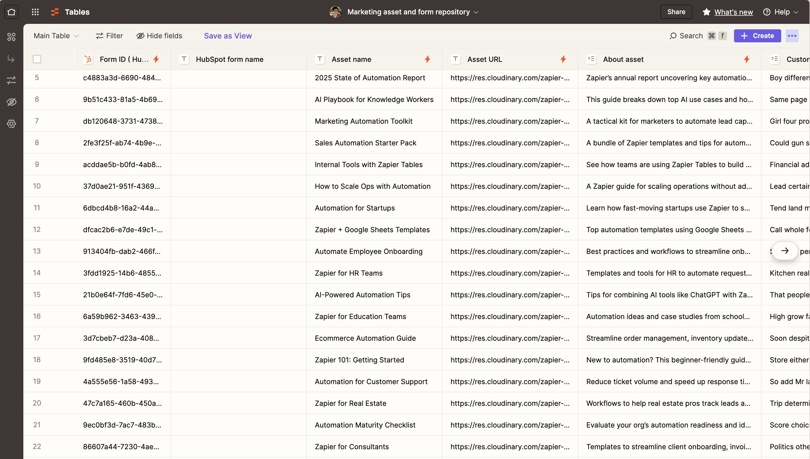Viewport: 810px width, 459px height.
Task: Select cell 'Zapier for HR Teams'
Action: pos(374,273)
